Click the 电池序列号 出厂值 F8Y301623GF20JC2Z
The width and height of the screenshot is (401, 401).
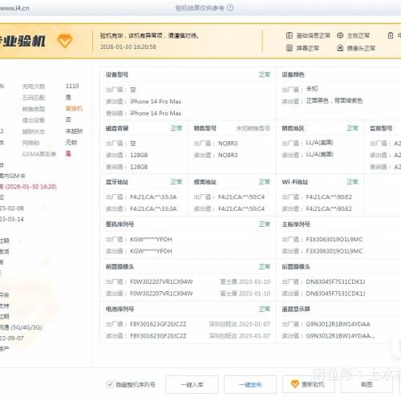click(158, 324)
